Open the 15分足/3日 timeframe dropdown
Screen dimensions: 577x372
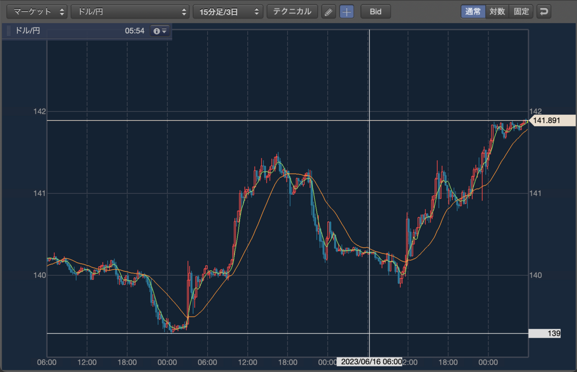click(228, 12)
